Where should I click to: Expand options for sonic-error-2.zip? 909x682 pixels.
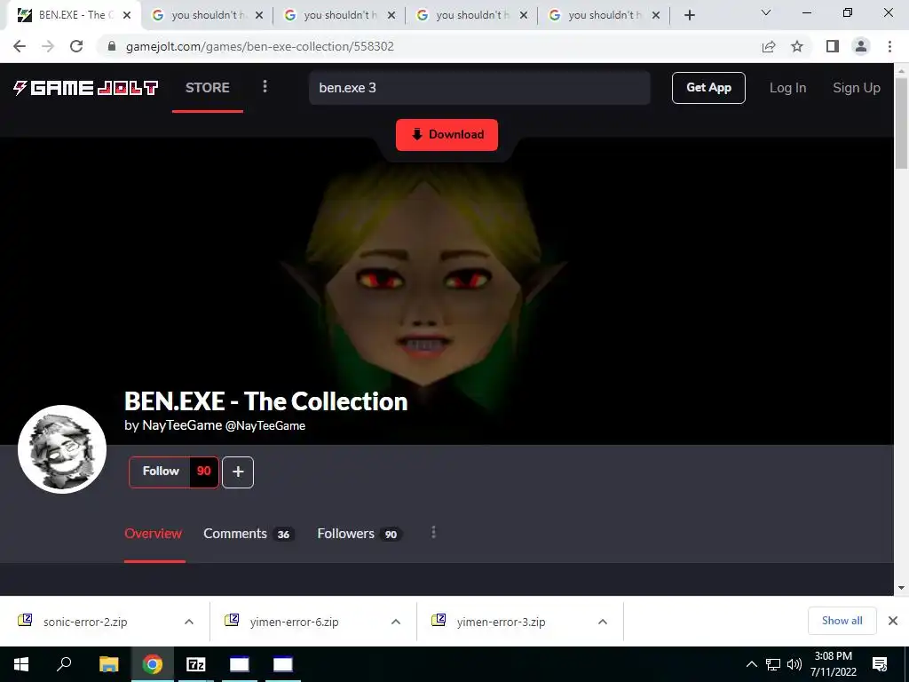(189, 622)
